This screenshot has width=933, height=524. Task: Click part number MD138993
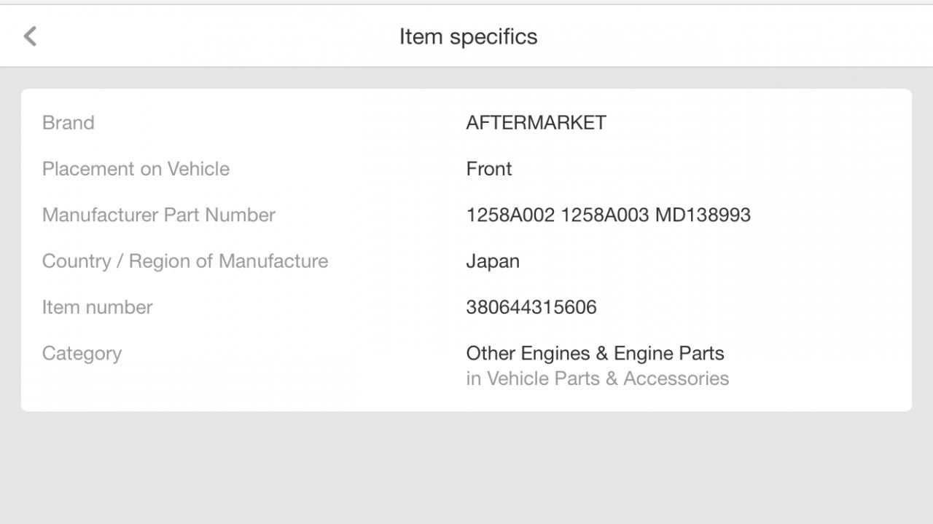click(x=703, y=215)
